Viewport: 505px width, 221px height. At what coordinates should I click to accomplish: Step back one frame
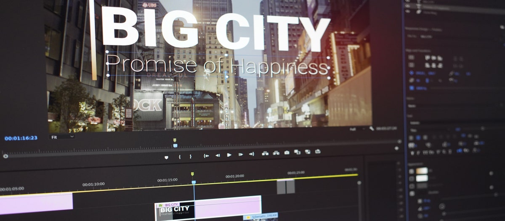tap(218, 155)
